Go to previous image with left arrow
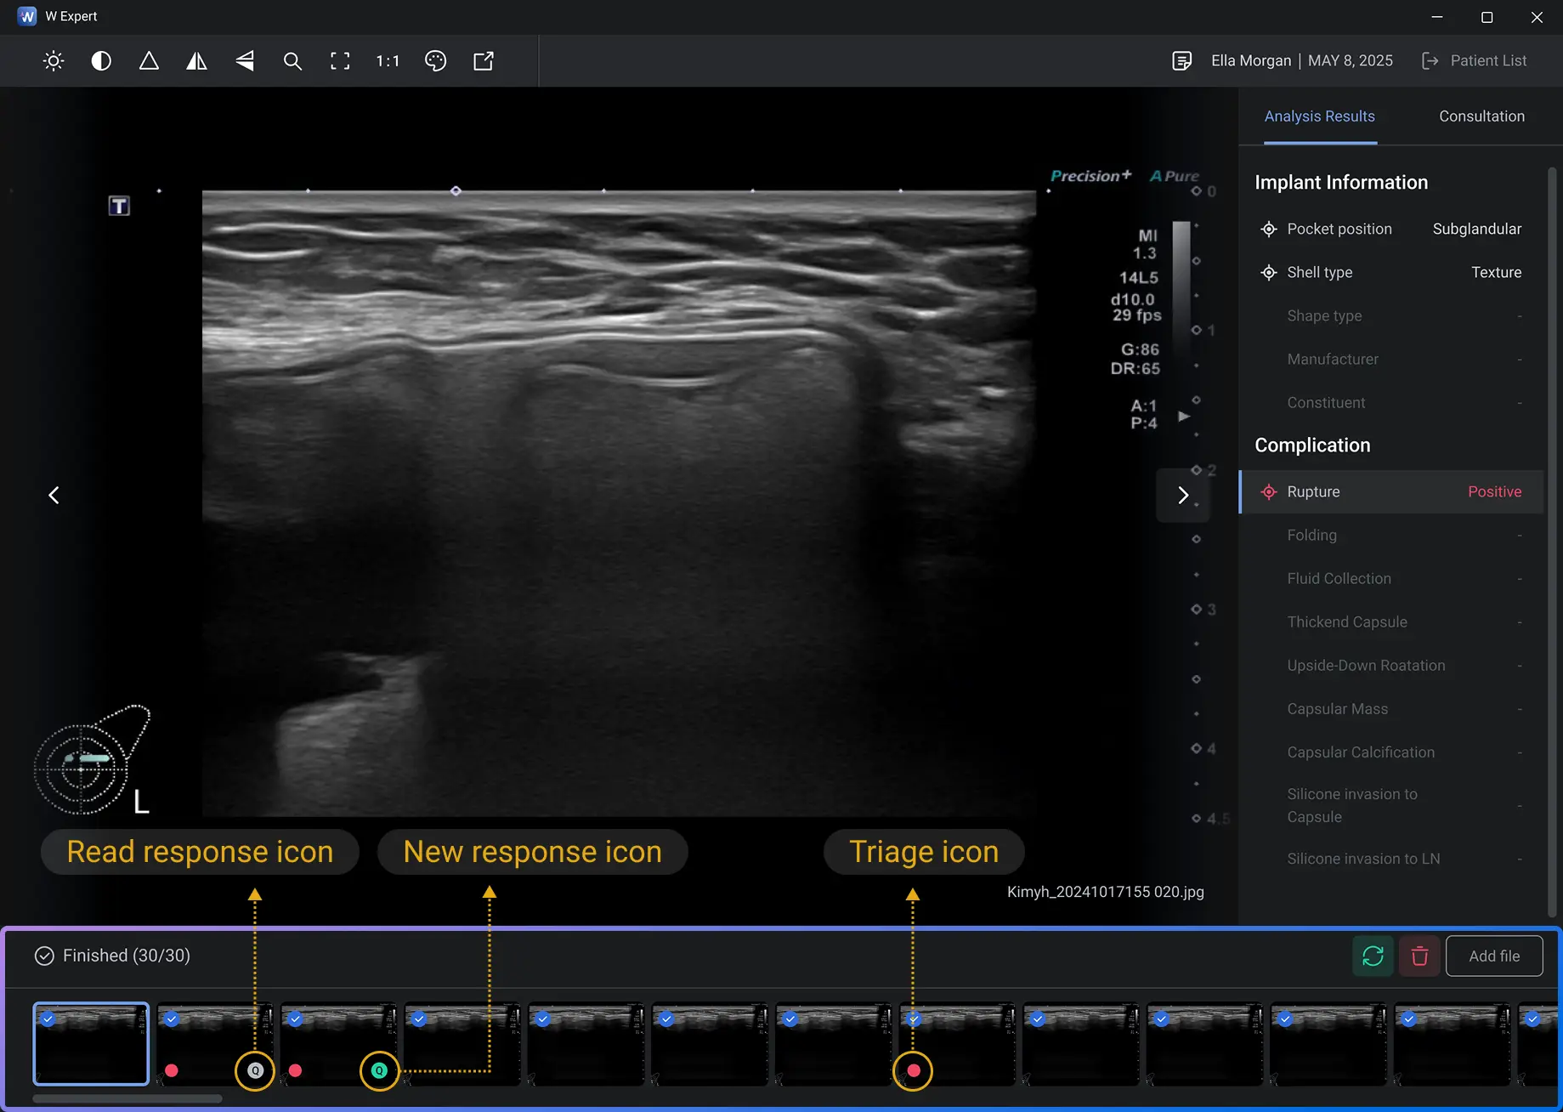Viewport: 1563px width, 1112px height. (x=54, y=495)
